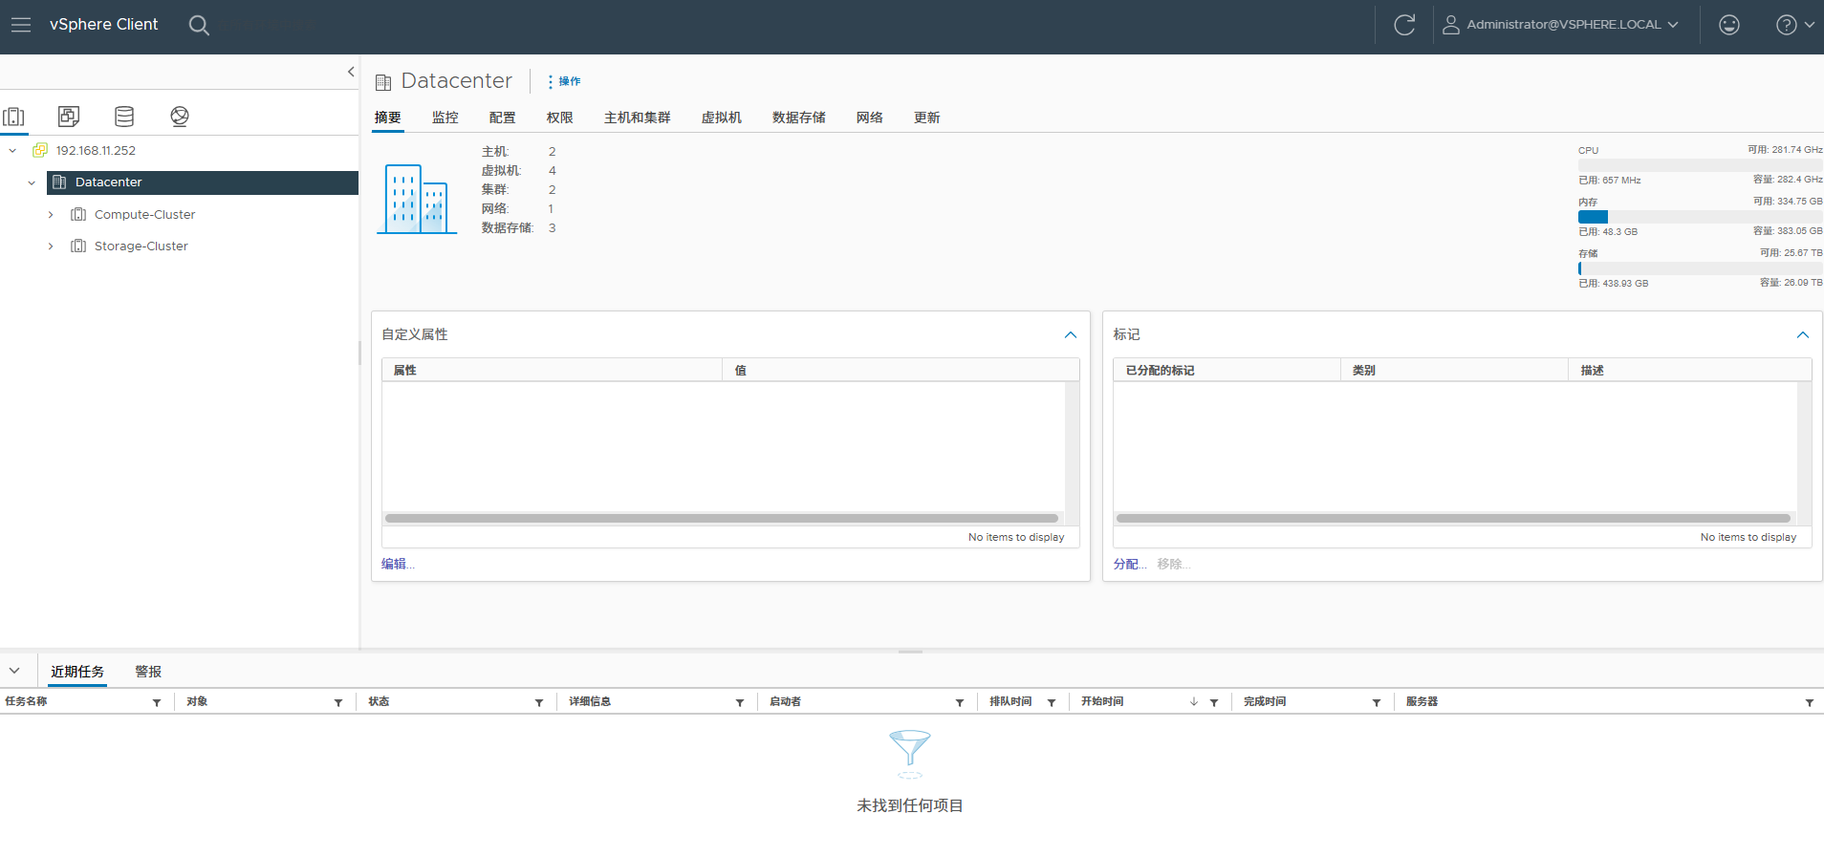Switch to Storage inventory view

coord(124,117)
